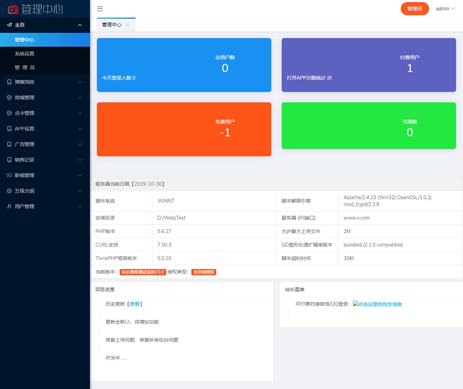
Task: Close the 管理中心 tab
Action: click(128, 25)
